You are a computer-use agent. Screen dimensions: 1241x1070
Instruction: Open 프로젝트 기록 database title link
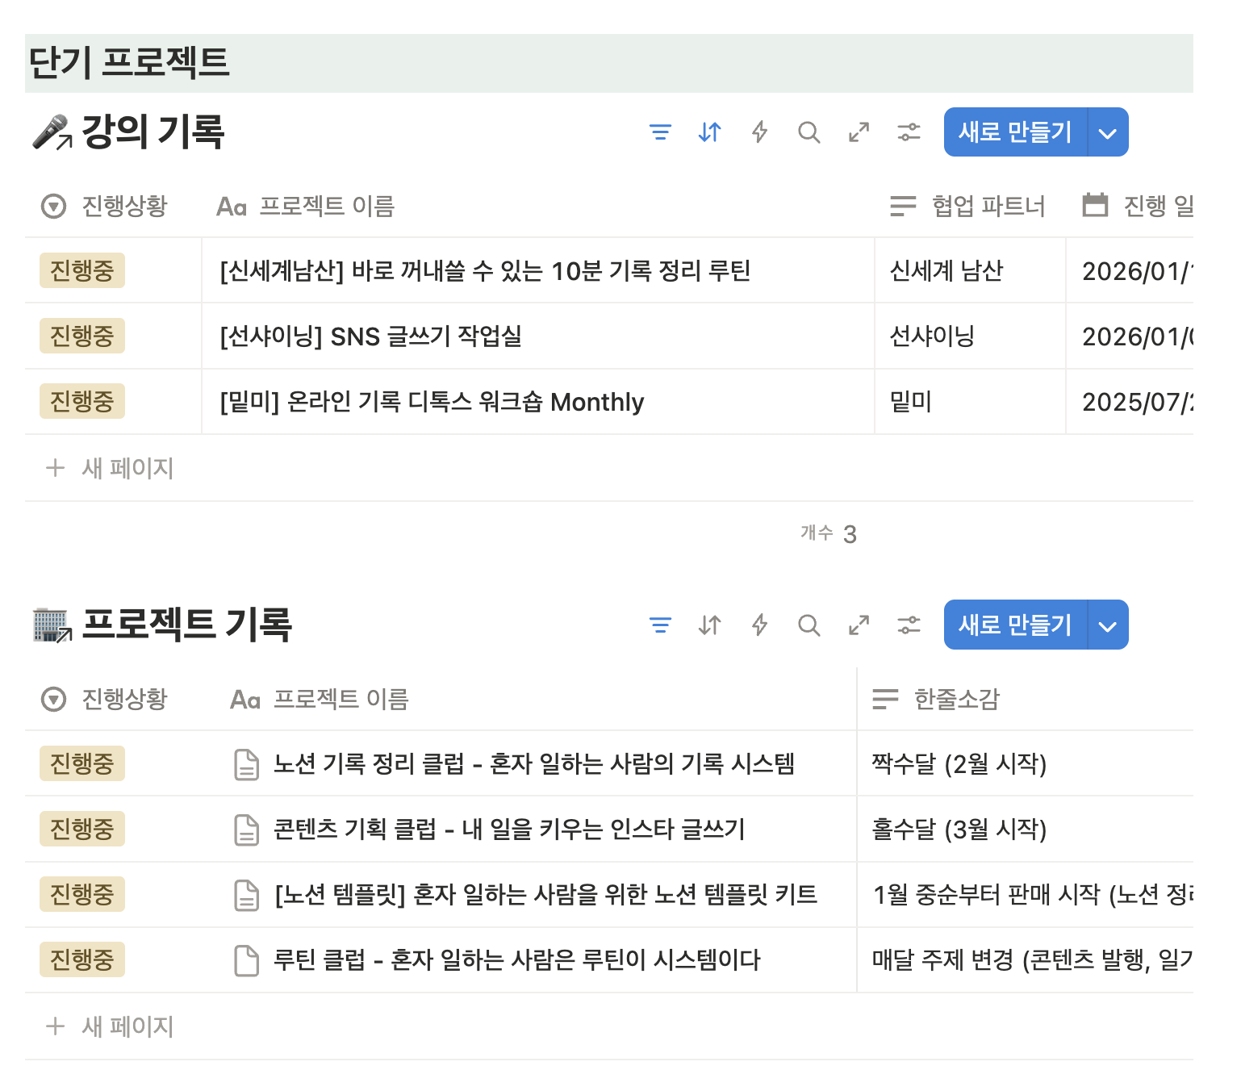[x=186, y=625]
